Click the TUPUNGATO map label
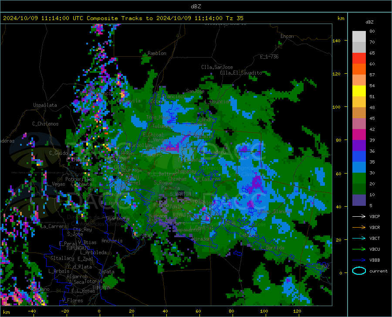 (x=78, y=248)
